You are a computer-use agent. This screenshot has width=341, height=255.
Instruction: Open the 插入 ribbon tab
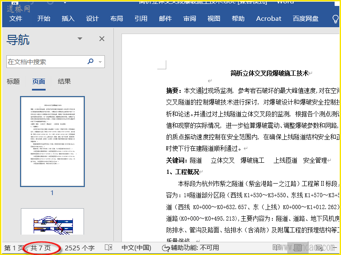(x=68, y=19)
